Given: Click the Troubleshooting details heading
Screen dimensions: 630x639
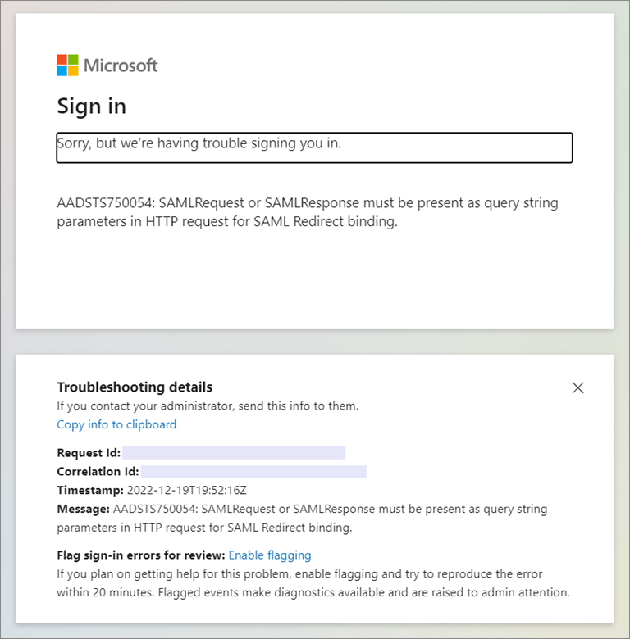Looking at the screenshot, I should point(135,387).
